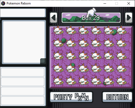Close the Pokemon Reborn window
Image resolution: width=135 pixels, height=108 pixels.
129,3
